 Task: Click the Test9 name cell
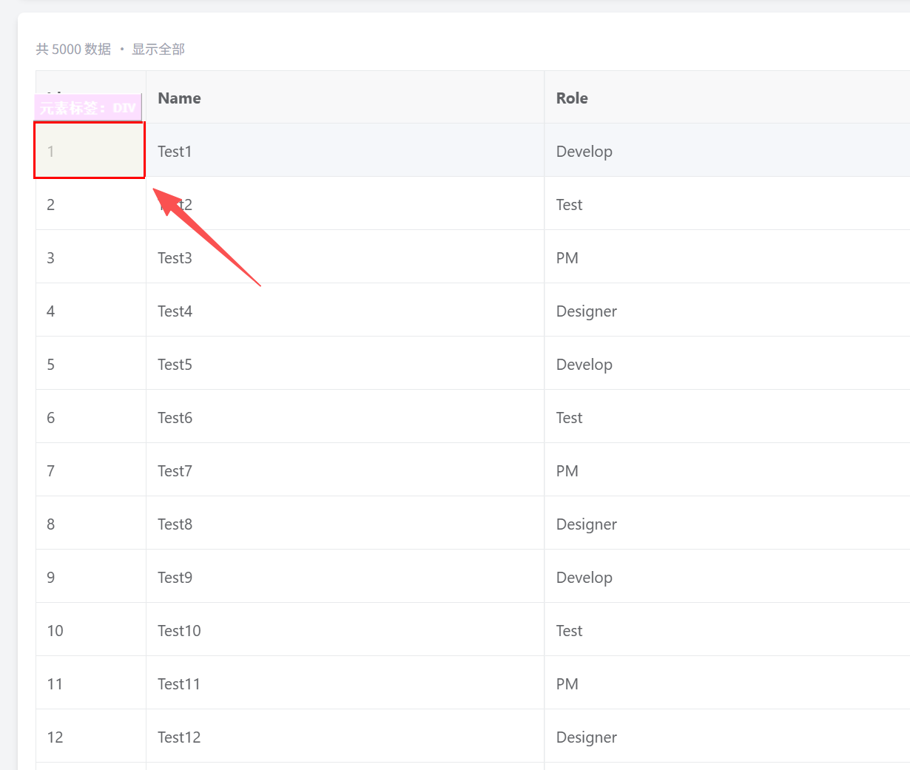click(x=175, y=578)
